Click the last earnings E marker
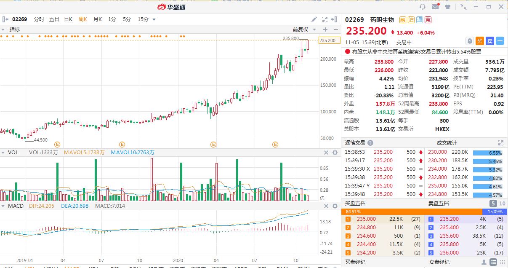This screenshot has width=508, height=268. 275,145
